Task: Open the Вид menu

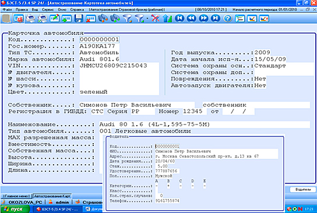Action: pos(35,9)
